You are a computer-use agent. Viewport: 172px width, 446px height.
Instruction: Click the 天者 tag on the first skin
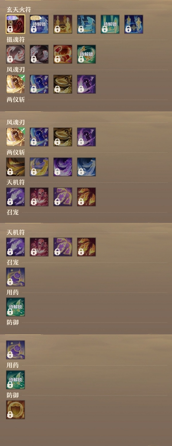11,18
